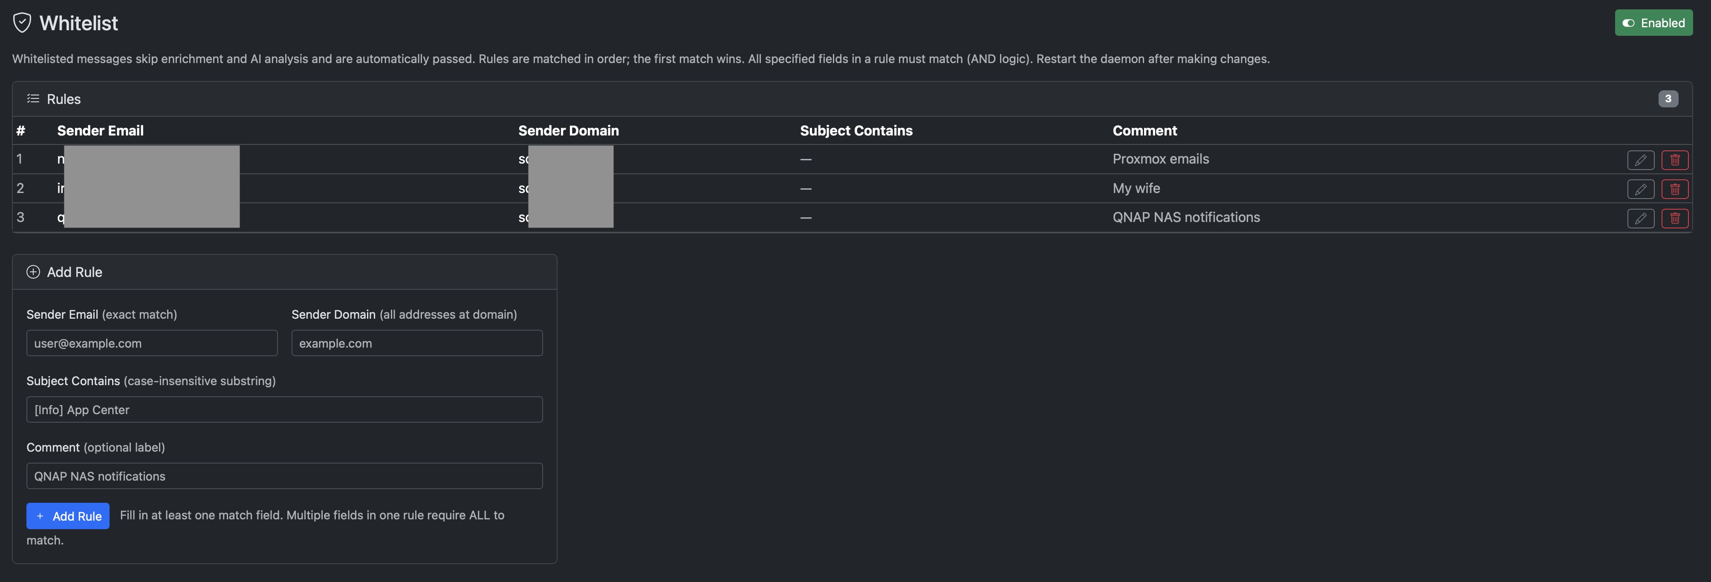Edit the Proxmox emails rule
The height and width of the screenshot is (582, 1711).
(x=1641, y=159)
